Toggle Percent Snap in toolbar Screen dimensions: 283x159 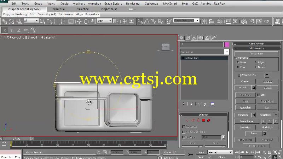154,22
